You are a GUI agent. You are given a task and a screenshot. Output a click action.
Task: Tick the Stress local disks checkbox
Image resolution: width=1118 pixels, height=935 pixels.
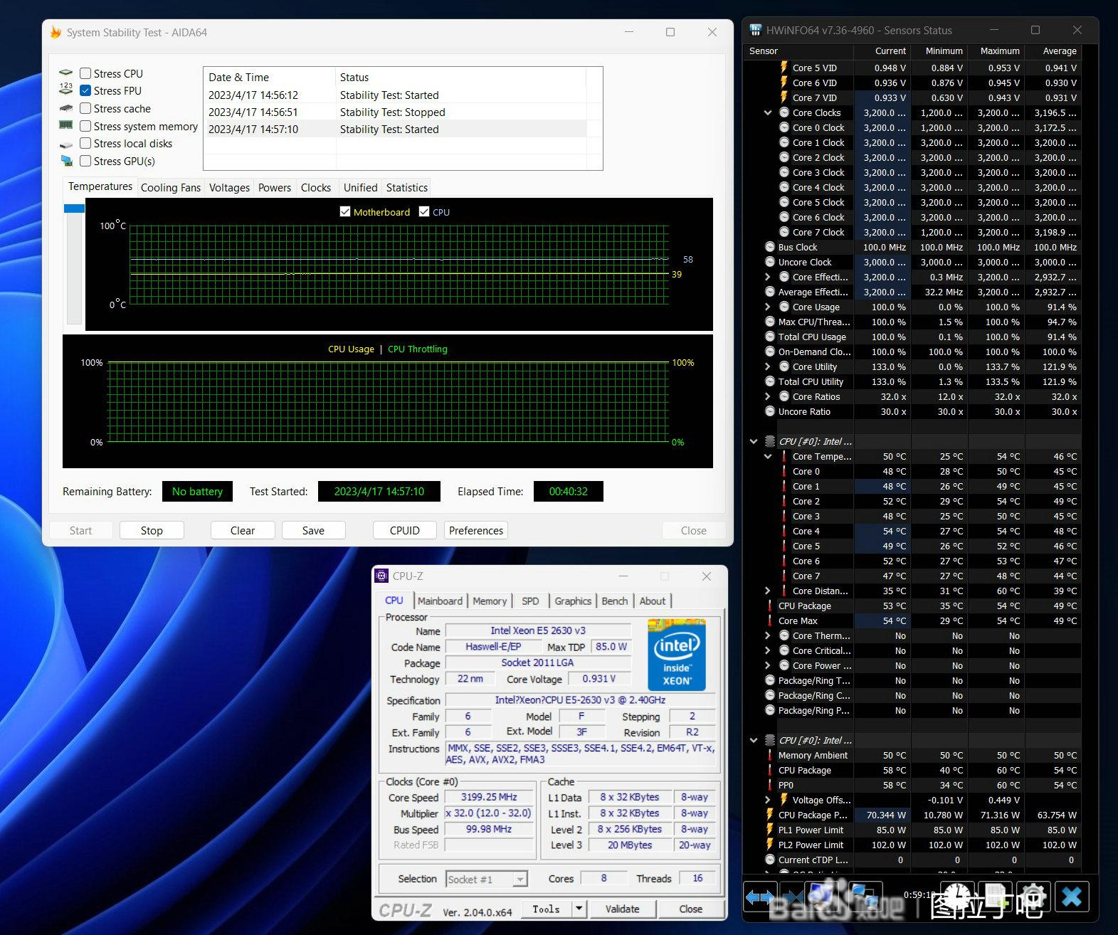[85, 143]
